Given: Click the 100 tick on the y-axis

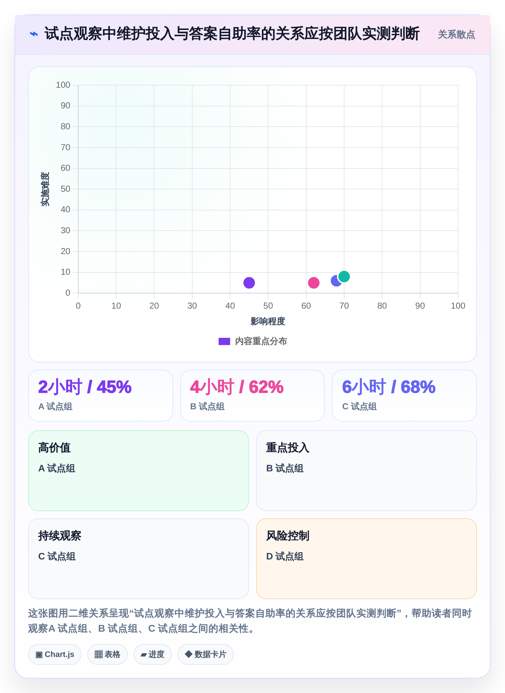Looking at the screenshot, I should tap(63, 85).
